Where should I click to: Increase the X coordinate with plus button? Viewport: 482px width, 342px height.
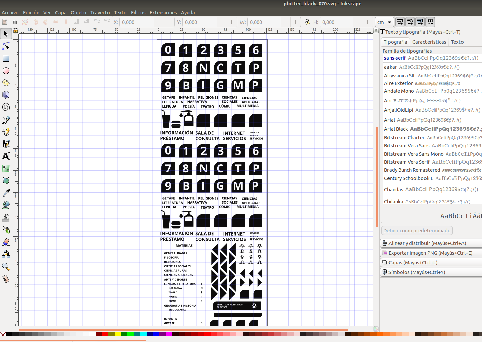[x=169, y=22]
